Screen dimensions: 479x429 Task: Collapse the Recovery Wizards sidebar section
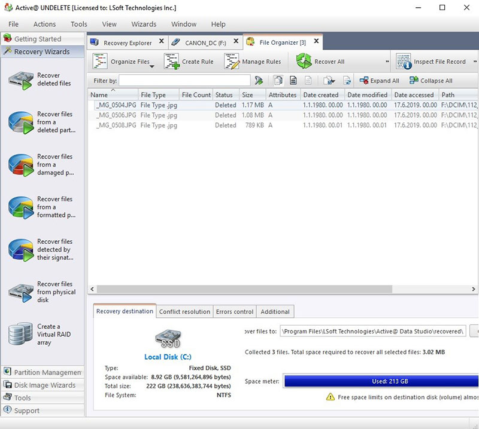pyautogui.click(x=43, y=51)
